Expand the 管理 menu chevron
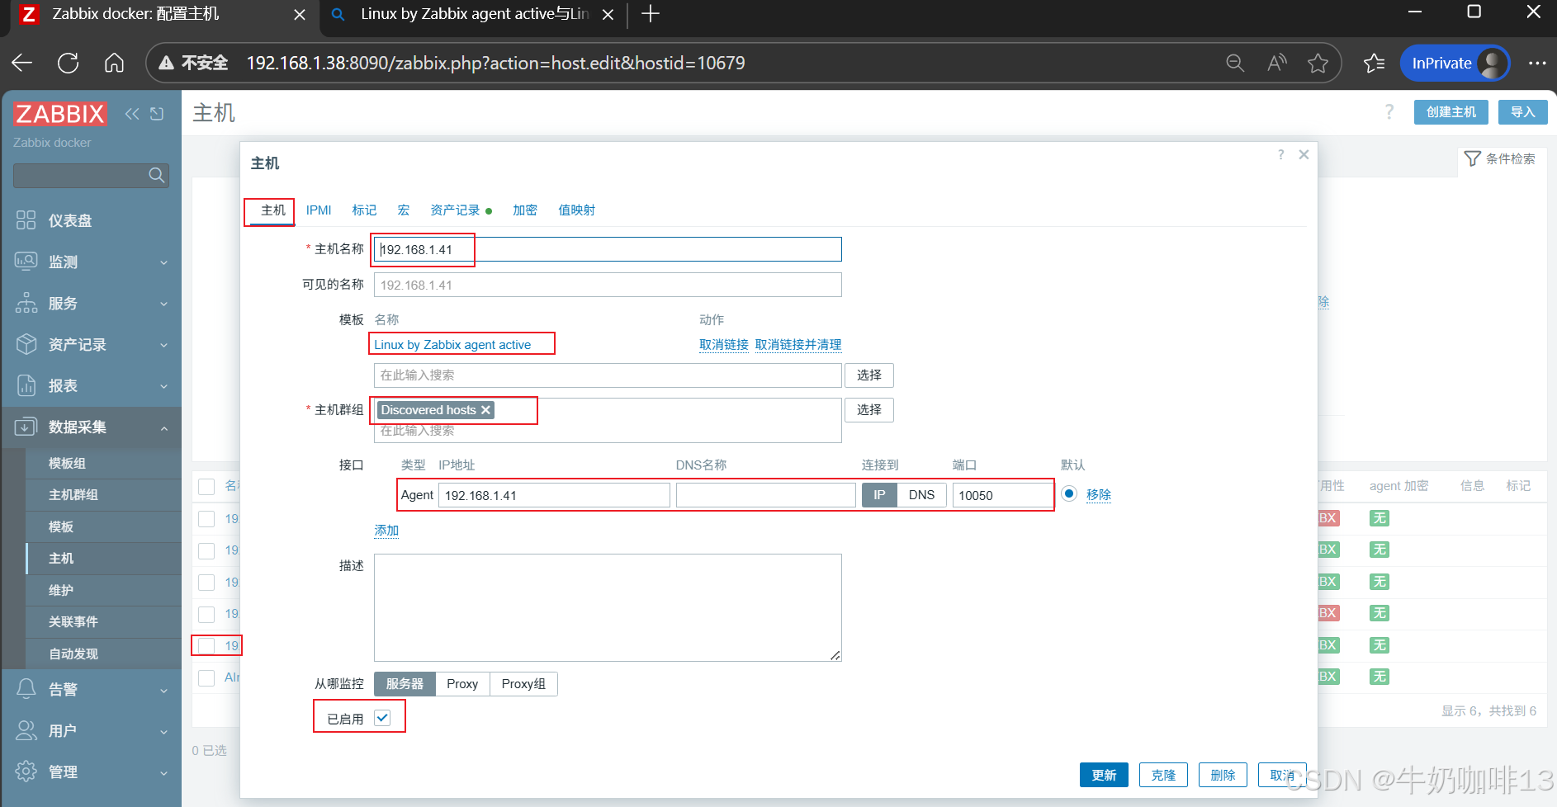The image size is (1557, 807). (163, 772)
